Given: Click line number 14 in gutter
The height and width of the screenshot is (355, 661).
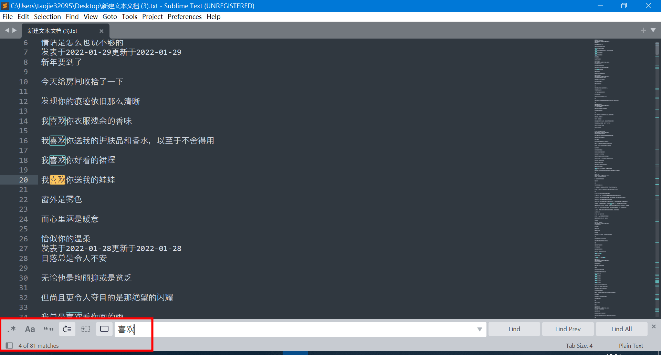Looking at the screenshot, I should pyautogui.click(x=23, y=121).
